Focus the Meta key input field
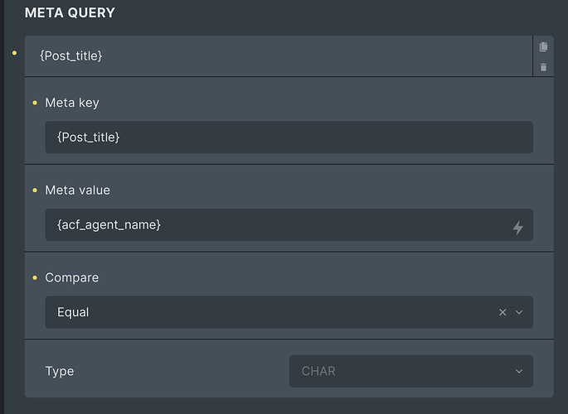Viewport: 568px width, 414px height. click(x=289, y=137)
